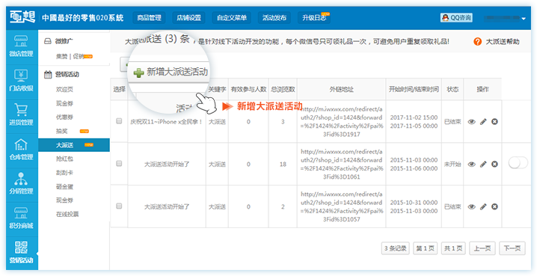
Task: Go to next page with 下一页
Action: (512, 248)
